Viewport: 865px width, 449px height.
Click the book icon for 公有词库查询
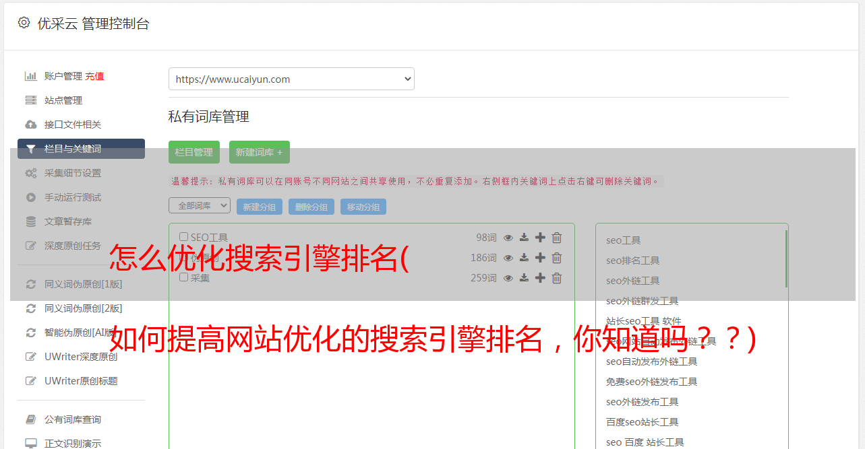(x=30, y=419)
